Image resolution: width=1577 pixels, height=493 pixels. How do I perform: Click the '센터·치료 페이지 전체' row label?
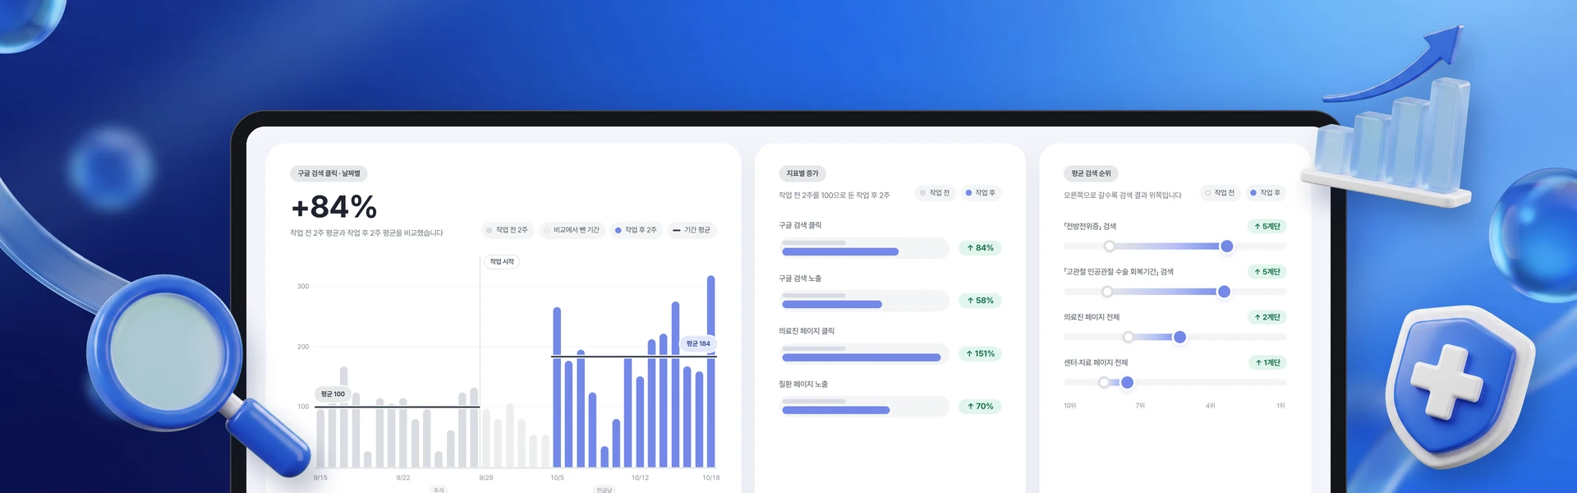click(x=1096, y=362)
